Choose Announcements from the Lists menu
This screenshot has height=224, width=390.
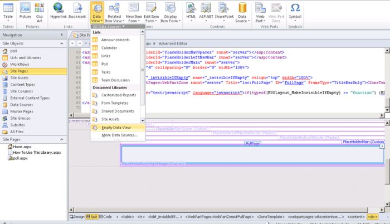pos(115,40)
